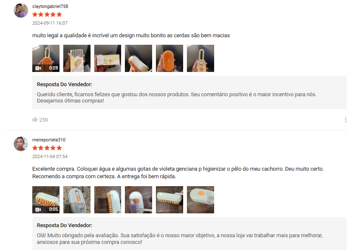Open fourth photo in meireportela310's review

139,200
